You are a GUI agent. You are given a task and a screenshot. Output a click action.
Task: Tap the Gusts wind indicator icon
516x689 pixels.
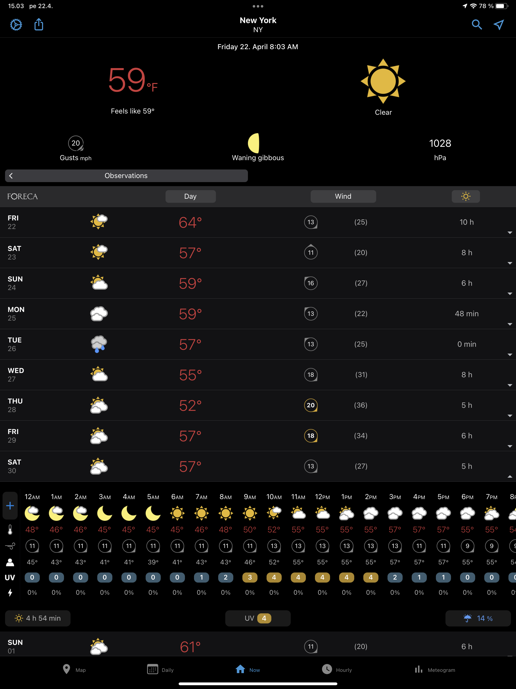pos(76,143)
